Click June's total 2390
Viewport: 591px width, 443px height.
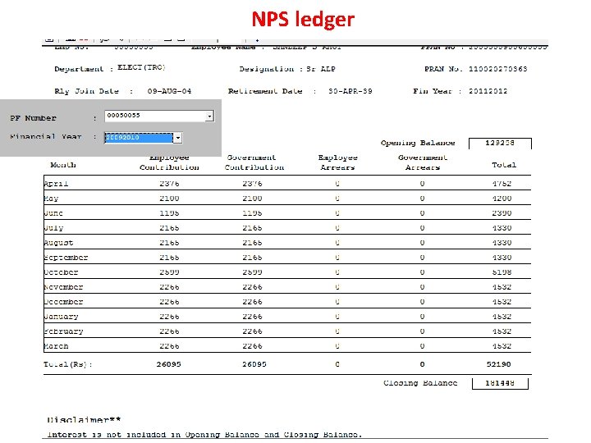click(502, 213)
